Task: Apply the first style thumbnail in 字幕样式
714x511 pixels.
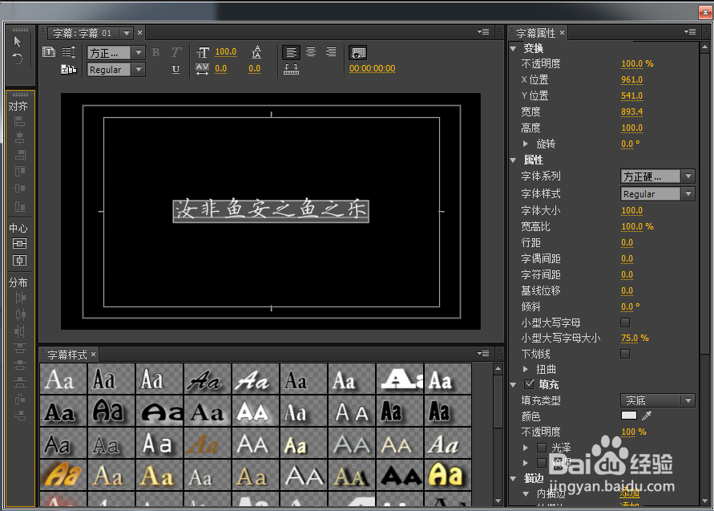Action: tap(63, 379)
